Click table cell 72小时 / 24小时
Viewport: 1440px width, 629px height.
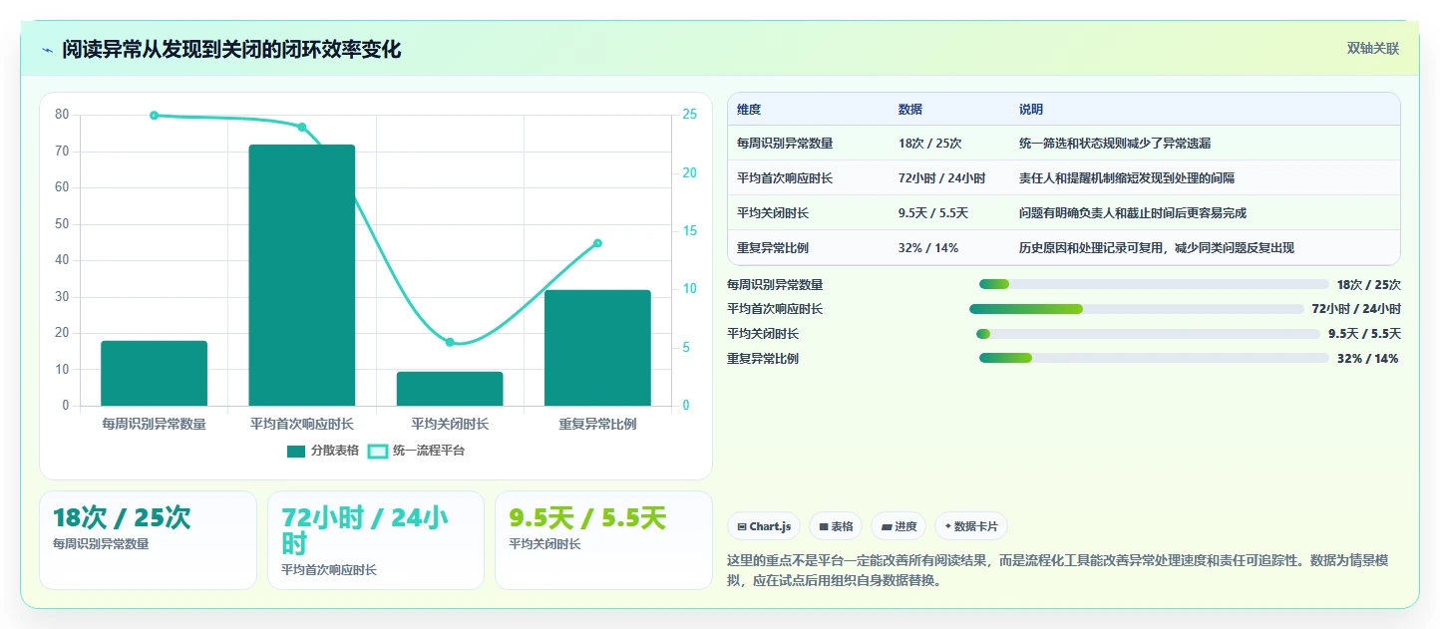tap(942, 178)
